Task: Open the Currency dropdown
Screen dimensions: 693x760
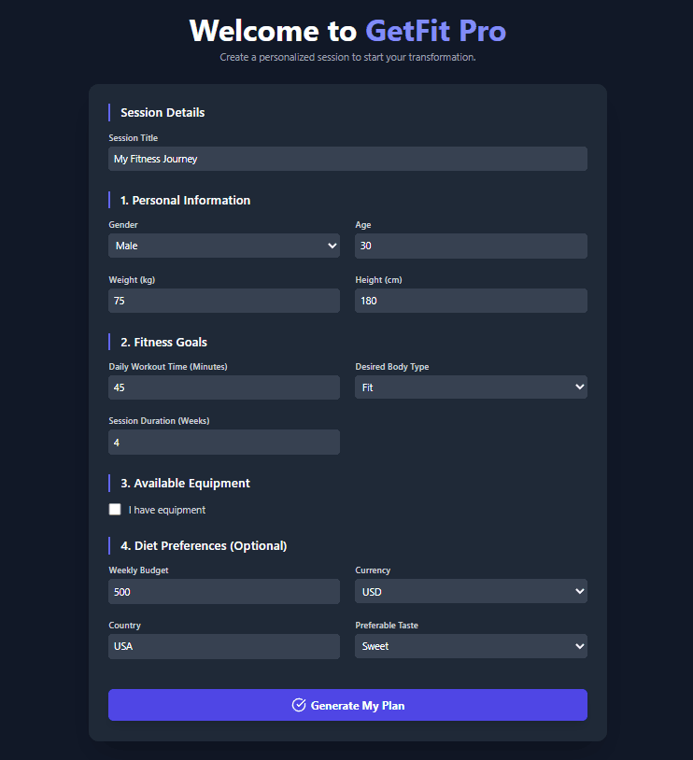Action: (471, 591)
